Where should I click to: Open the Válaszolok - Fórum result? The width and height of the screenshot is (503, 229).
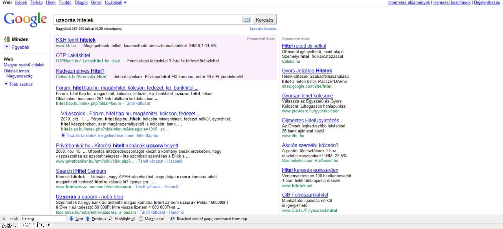pyautogui.click(x=131, y=114)
